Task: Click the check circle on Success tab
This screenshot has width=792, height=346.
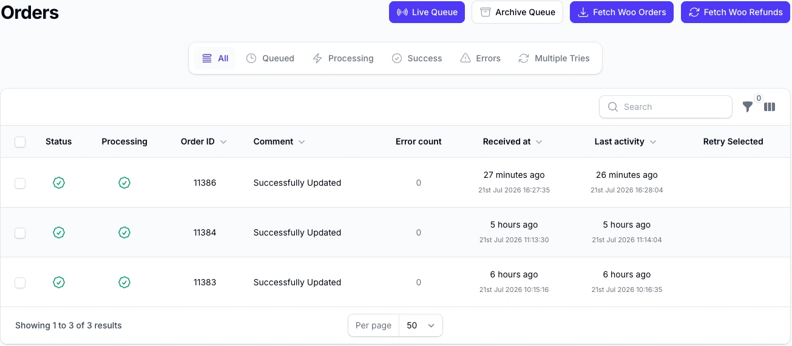Action: pyautogui.click(x=397, y=58)
